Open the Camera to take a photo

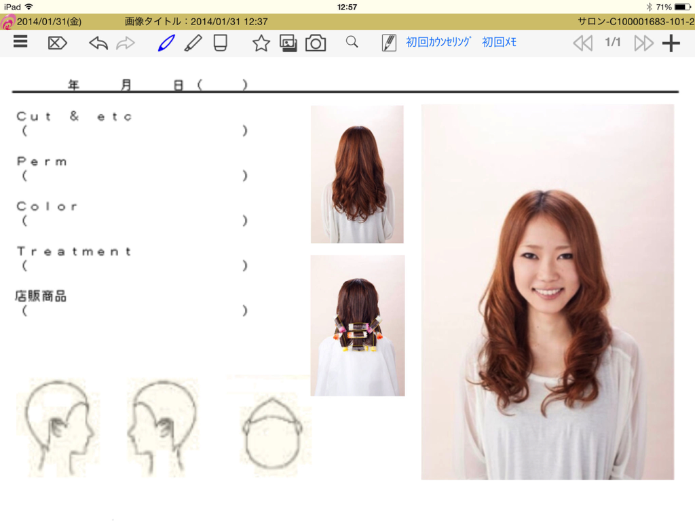pyautogui.click(x=316, y=42)
